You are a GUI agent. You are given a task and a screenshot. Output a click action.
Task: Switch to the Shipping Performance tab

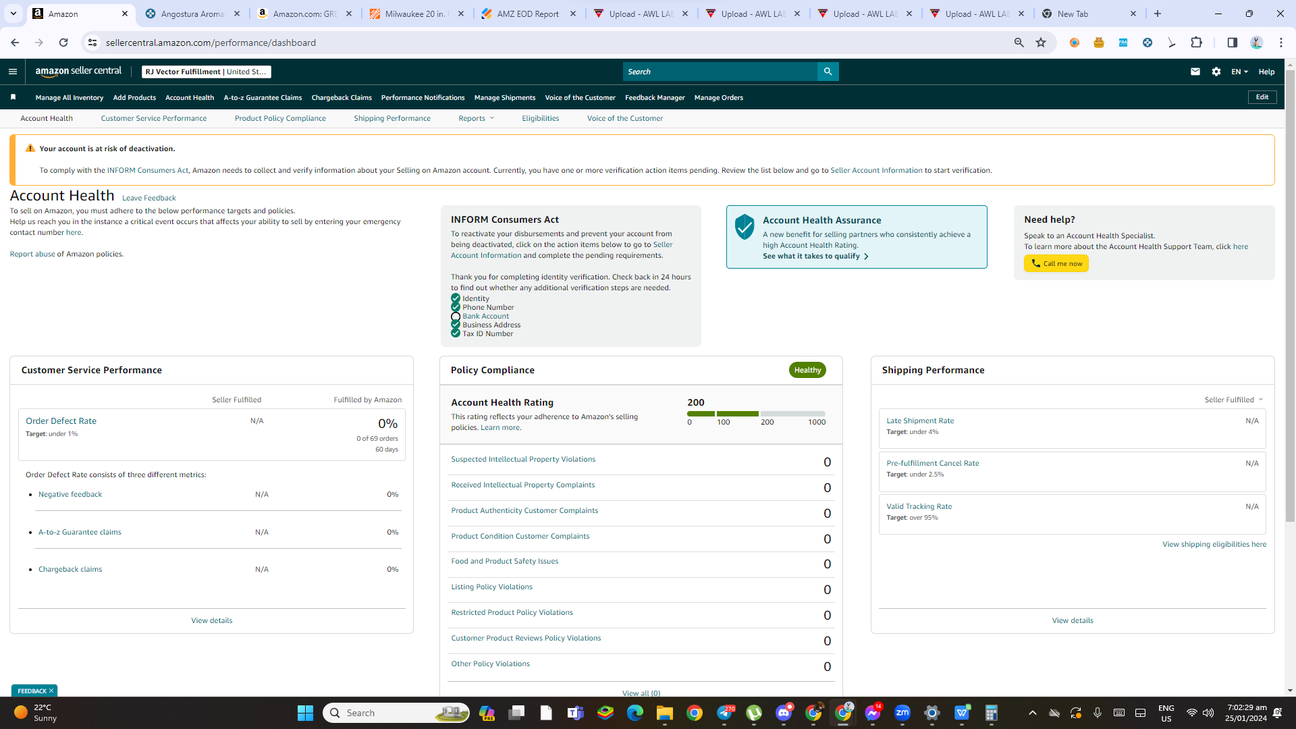(x=392, y=118)
